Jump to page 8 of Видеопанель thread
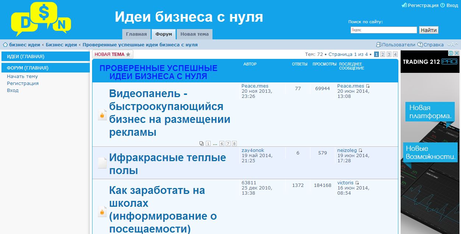The height and width of the screenshot is (234, 461). pyautogui.click(x=234, y=143)
